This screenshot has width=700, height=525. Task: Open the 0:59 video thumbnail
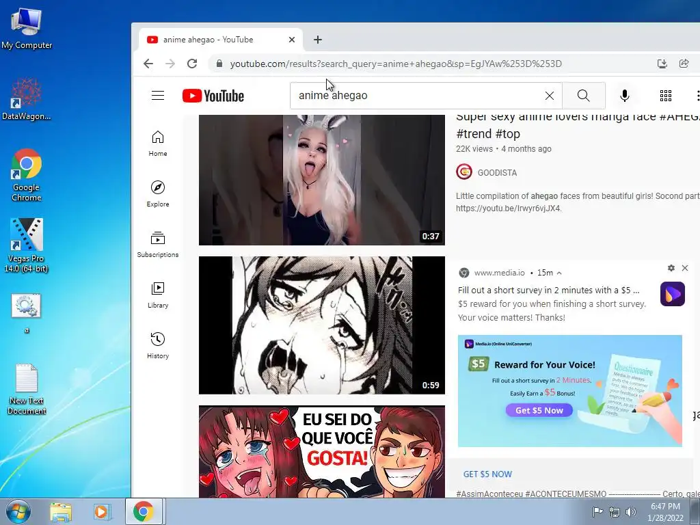tap(322, 325)
